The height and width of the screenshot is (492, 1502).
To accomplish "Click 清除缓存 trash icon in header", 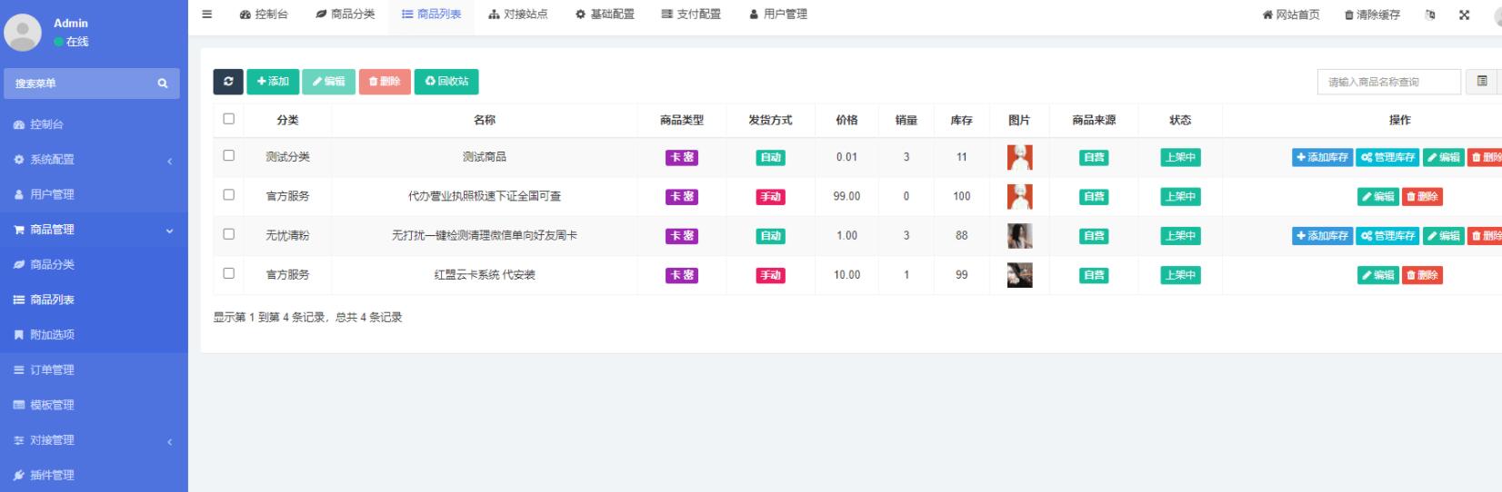I will pyautogui.click(x=1349, y=15).
